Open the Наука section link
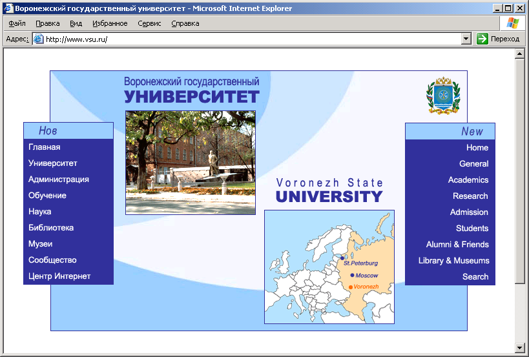This screenshot has height=357, width=529. tap(40, 212)
